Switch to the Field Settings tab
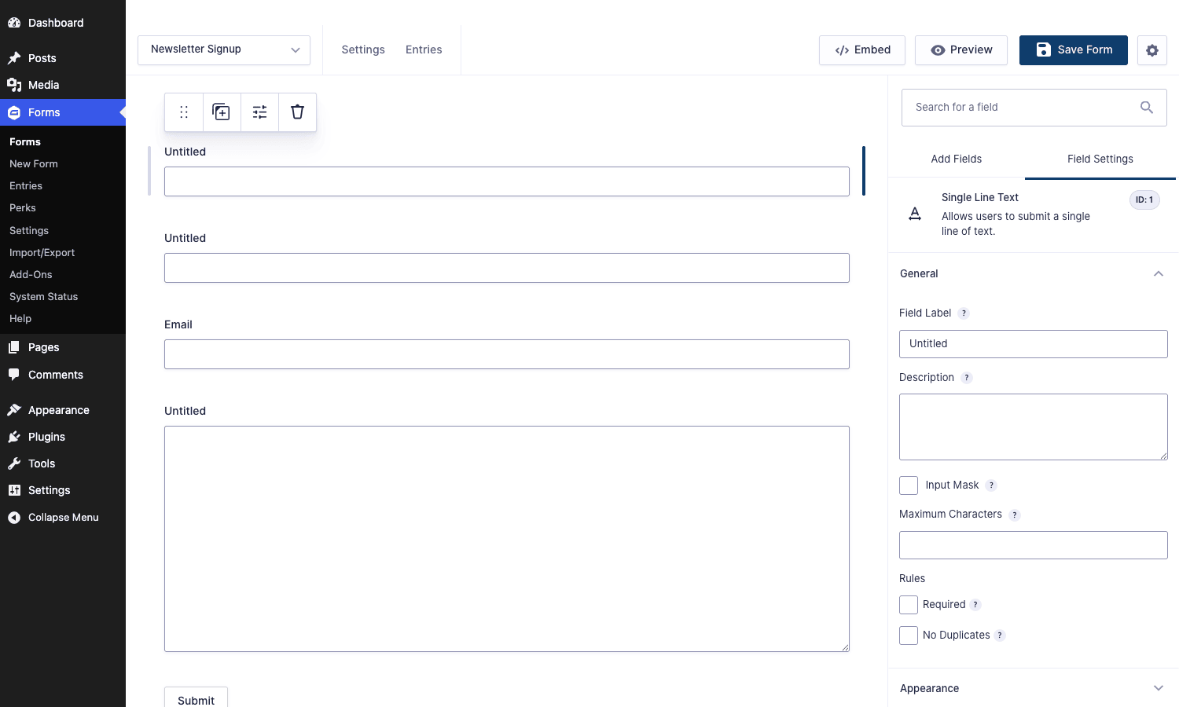Viewport: 1179px width, 707px height. (x=1100, y=159)
